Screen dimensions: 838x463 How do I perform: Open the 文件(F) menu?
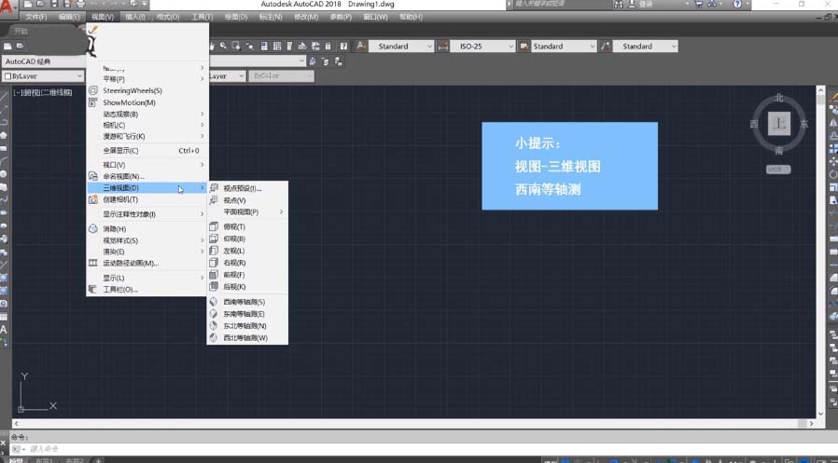pyautogui.click(x=36, y=17)
